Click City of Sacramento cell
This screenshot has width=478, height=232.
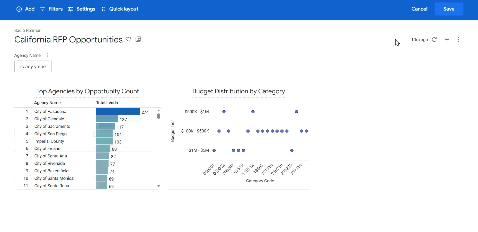52,126
